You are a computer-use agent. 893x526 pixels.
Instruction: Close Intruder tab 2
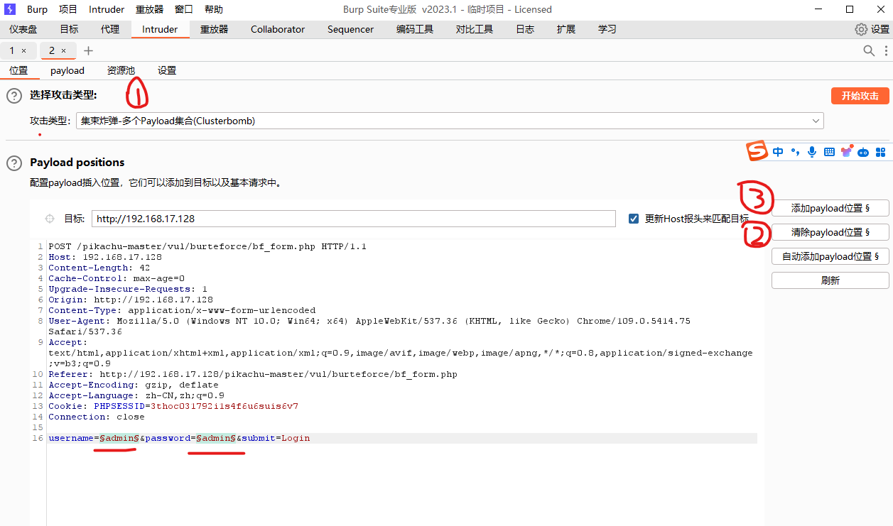tap(63, 50)
